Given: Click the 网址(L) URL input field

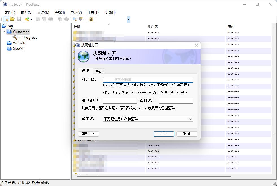Looking at the screenshot, I should tap(148, 79).
